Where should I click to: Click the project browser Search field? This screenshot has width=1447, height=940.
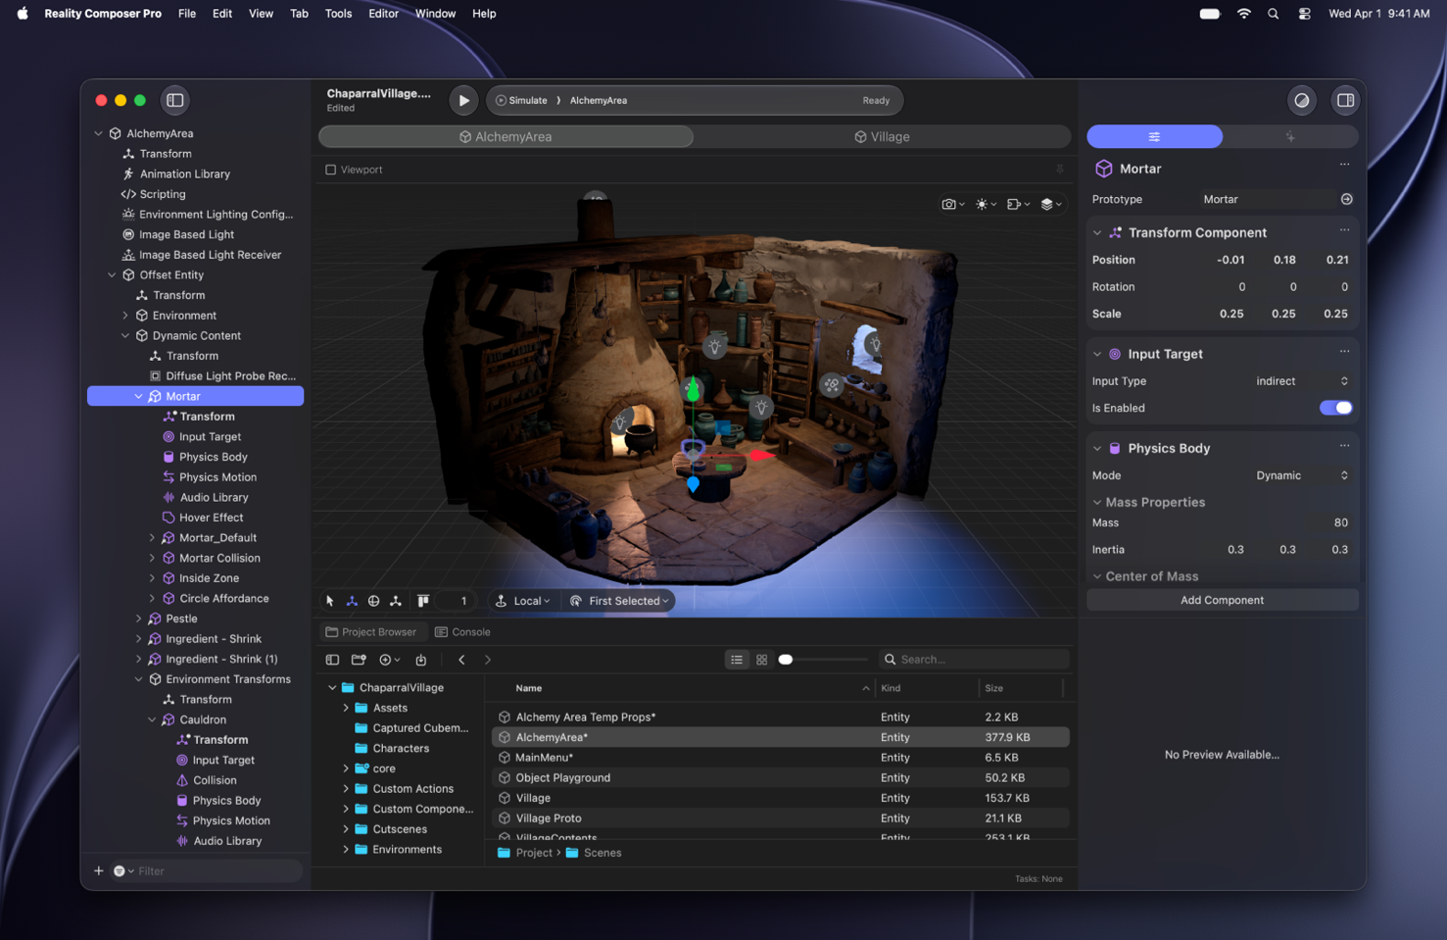[975, 660]
